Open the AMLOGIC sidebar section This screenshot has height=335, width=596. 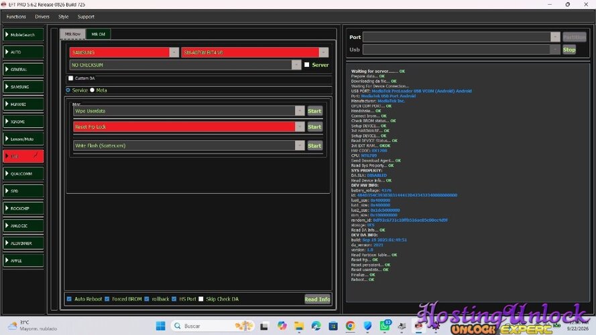point(23,226)
